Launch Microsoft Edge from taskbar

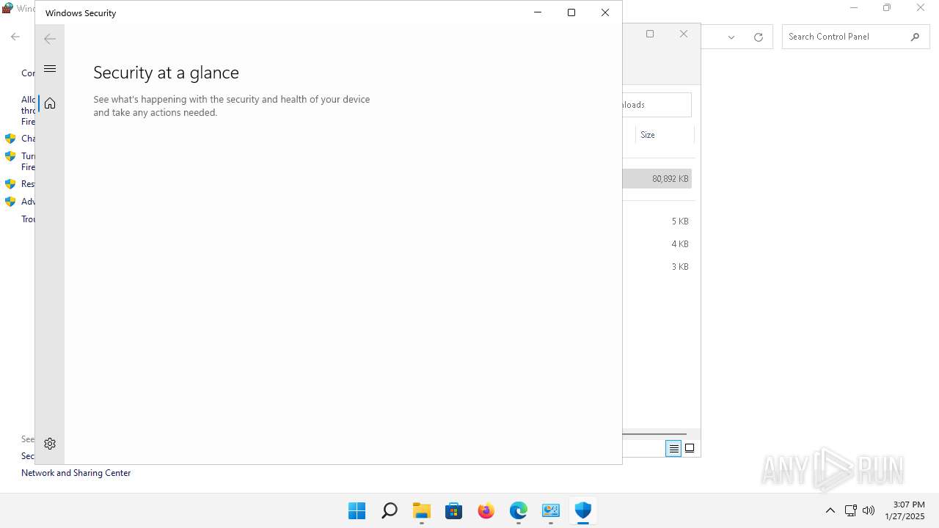[519, 510]
